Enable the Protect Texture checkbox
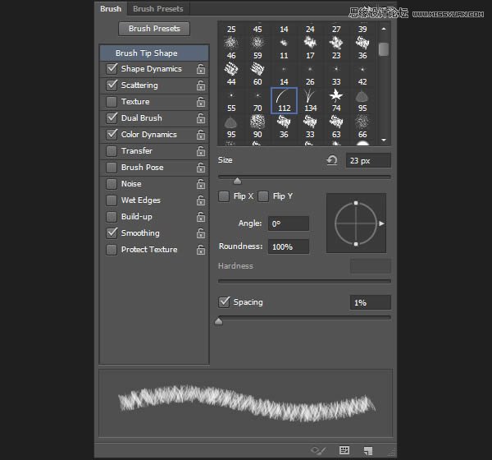This screenshot has width=492, height=460. click(112, 250)
